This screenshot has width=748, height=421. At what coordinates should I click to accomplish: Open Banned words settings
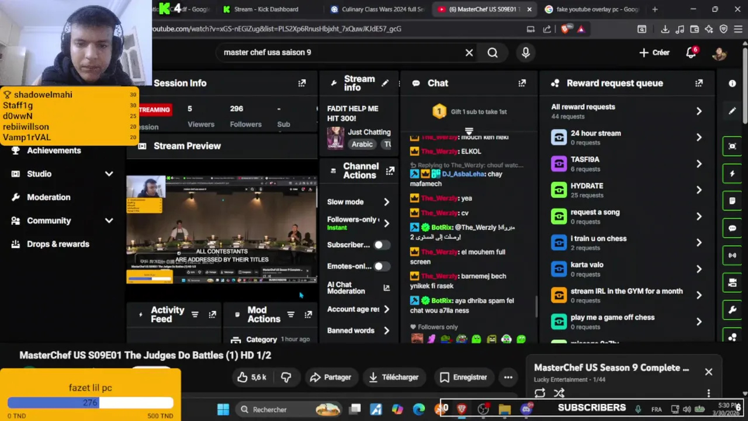358,330
